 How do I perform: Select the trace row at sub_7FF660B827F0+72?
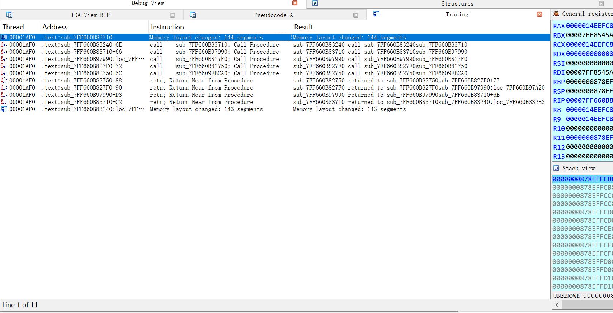click(x=275, y=66)
